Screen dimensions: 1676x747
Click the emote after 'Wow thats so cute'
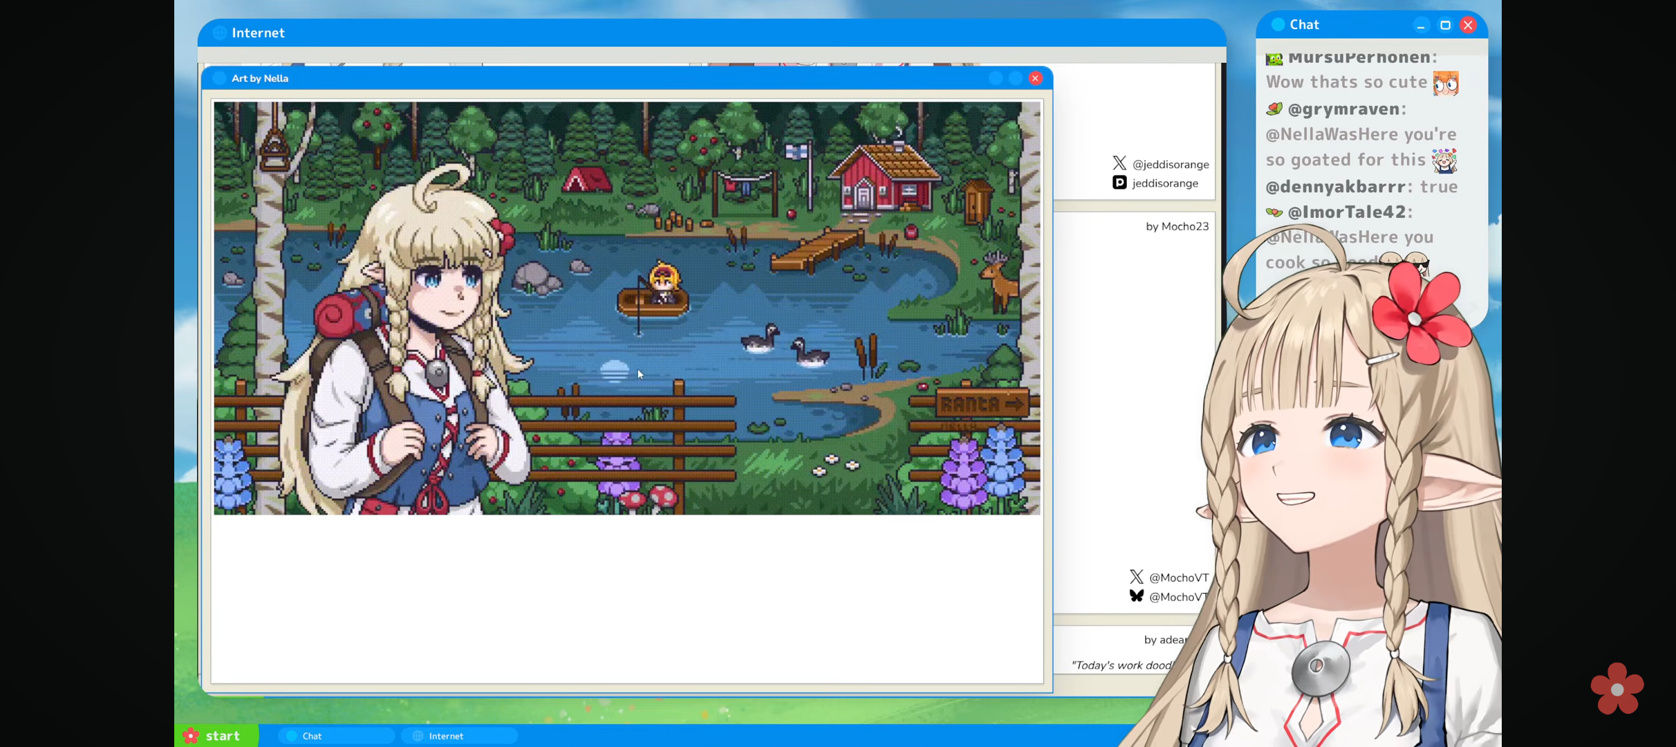(1446, 83)
